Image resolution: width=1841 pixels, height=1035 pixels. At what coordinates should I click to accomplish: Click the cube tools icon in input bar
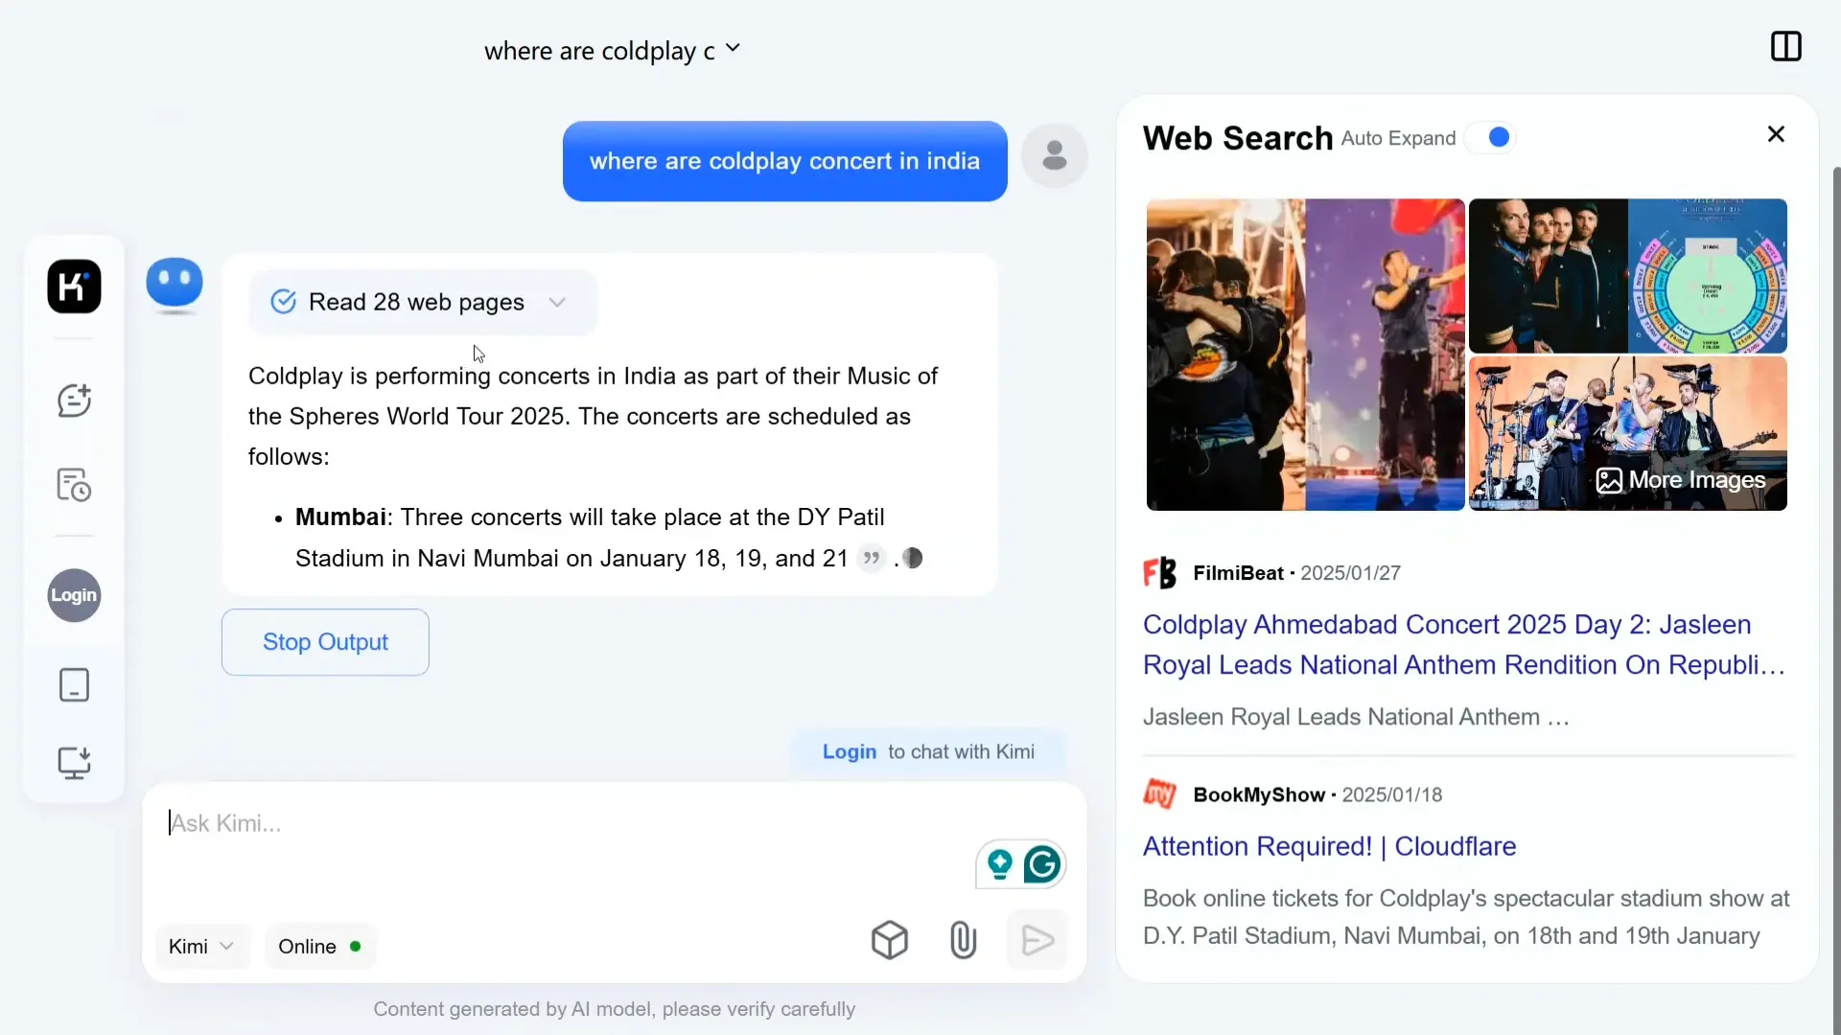(890, 940)
